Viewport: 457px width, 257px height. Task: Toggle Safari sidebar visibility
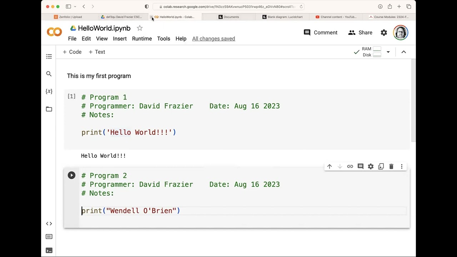pyautogui.click(x=68, y=6)
